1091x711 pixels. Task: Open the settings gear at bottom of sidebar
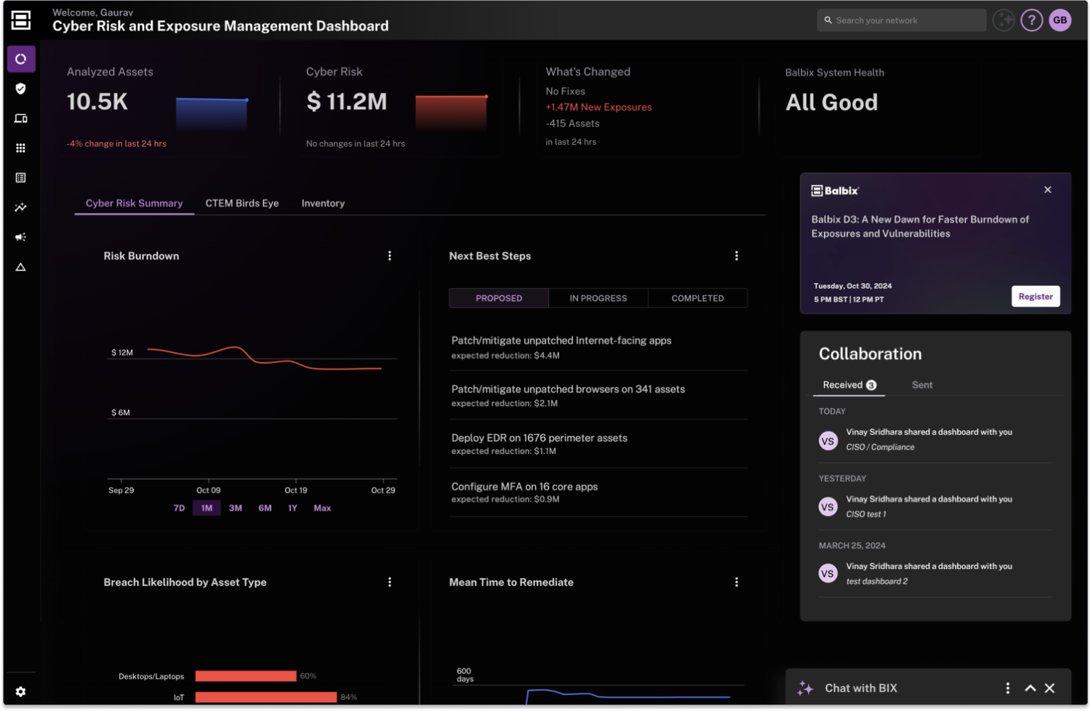point(21,691)
